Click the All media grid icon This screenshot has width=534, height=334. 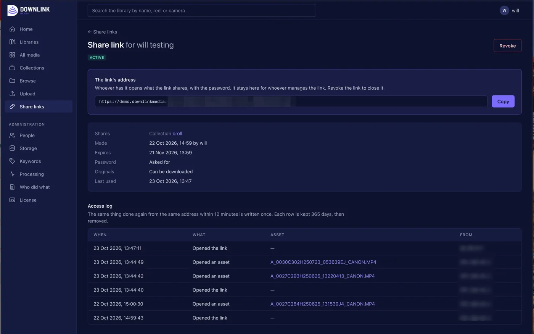coord(12,55)
